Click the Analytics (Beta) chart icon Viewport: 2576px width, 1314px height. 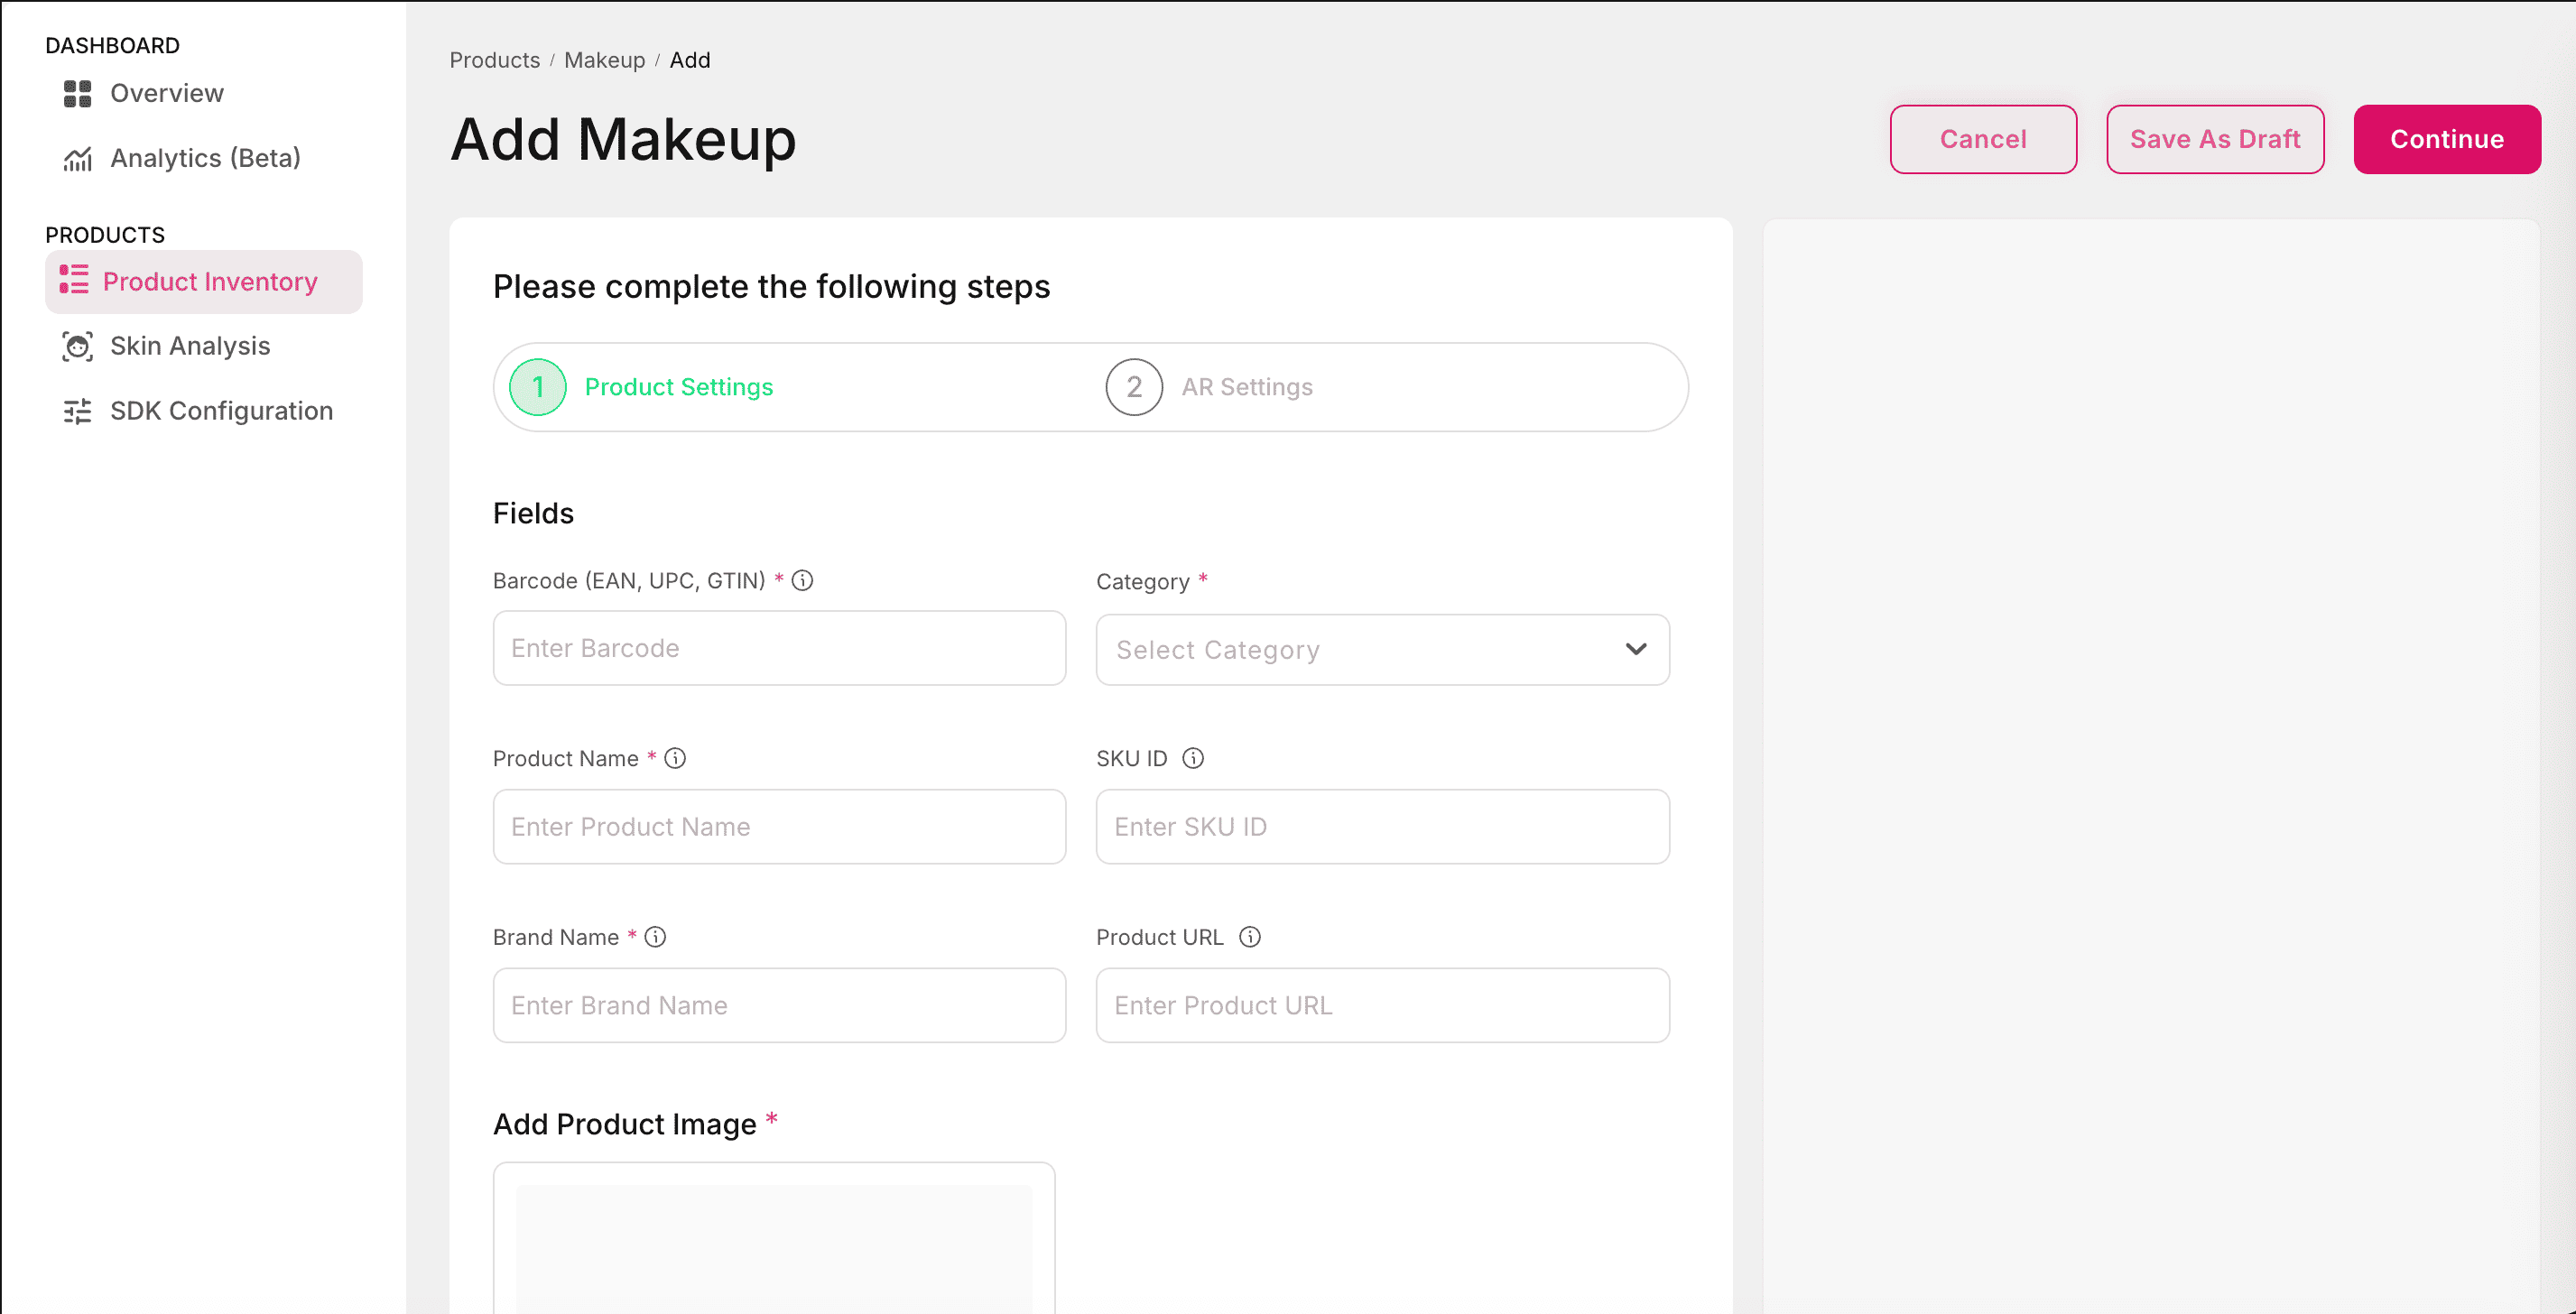click(x=77, y=158)
